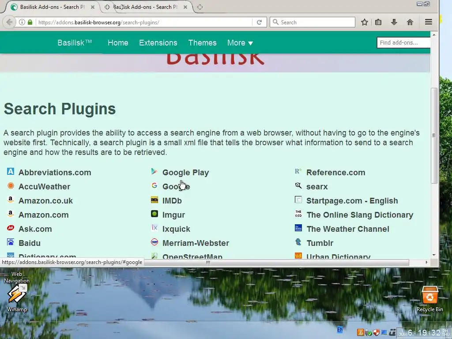Click the EN language indicator in taskbar

point(340,329)
